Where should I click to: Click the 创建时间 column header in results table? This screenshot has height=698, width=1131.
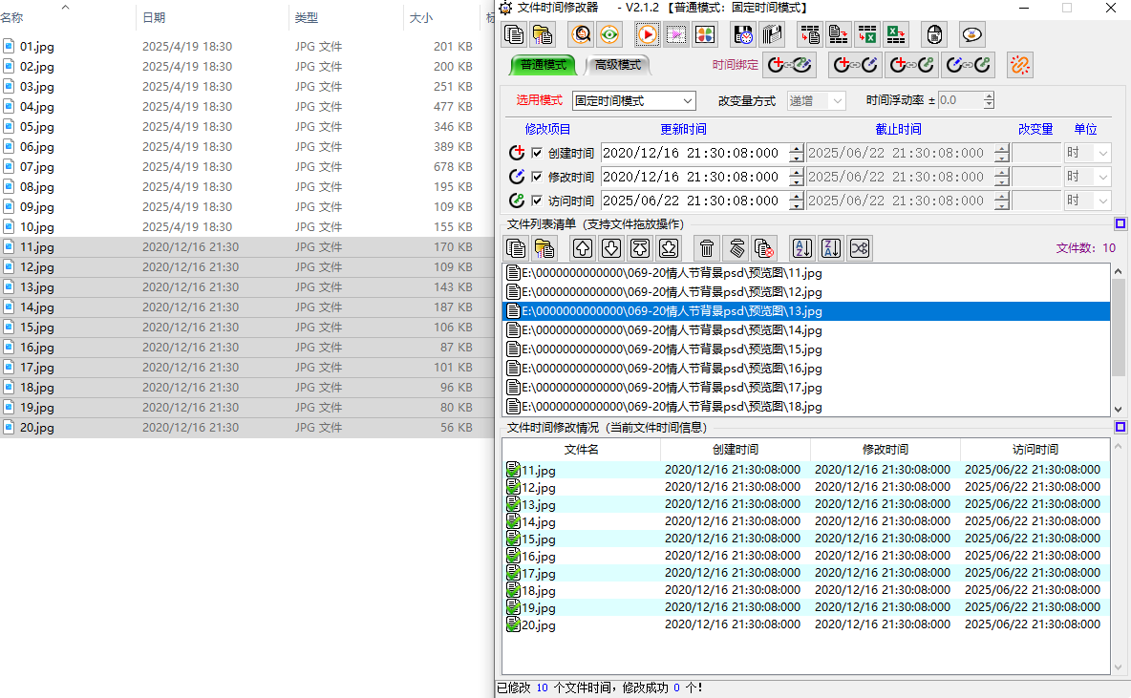point(735,449)
